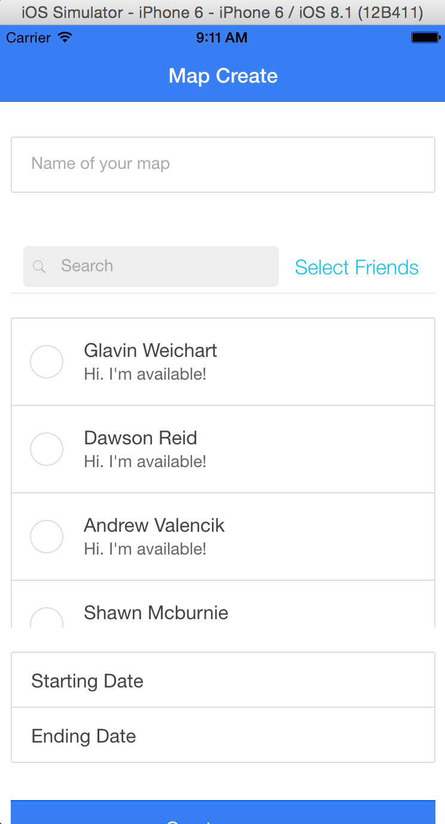Click the magnifying glass search icon

coord(39,266)
